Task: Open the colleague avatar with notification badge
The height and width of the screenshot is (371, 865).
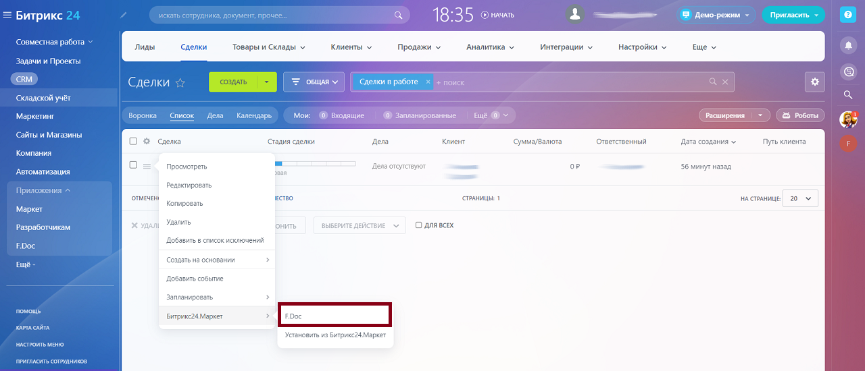Action: [x=847, y=119]
